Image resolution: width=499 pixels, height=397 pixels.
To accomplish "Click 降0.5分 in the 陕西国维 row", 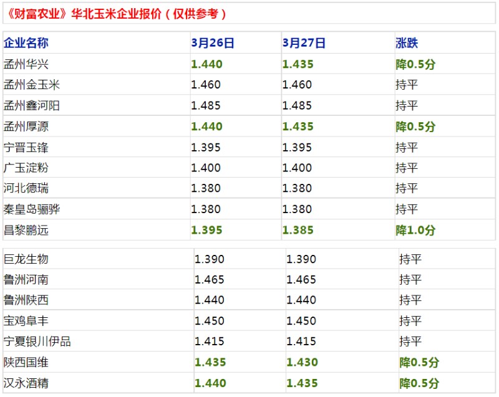I will coord(419,362).
